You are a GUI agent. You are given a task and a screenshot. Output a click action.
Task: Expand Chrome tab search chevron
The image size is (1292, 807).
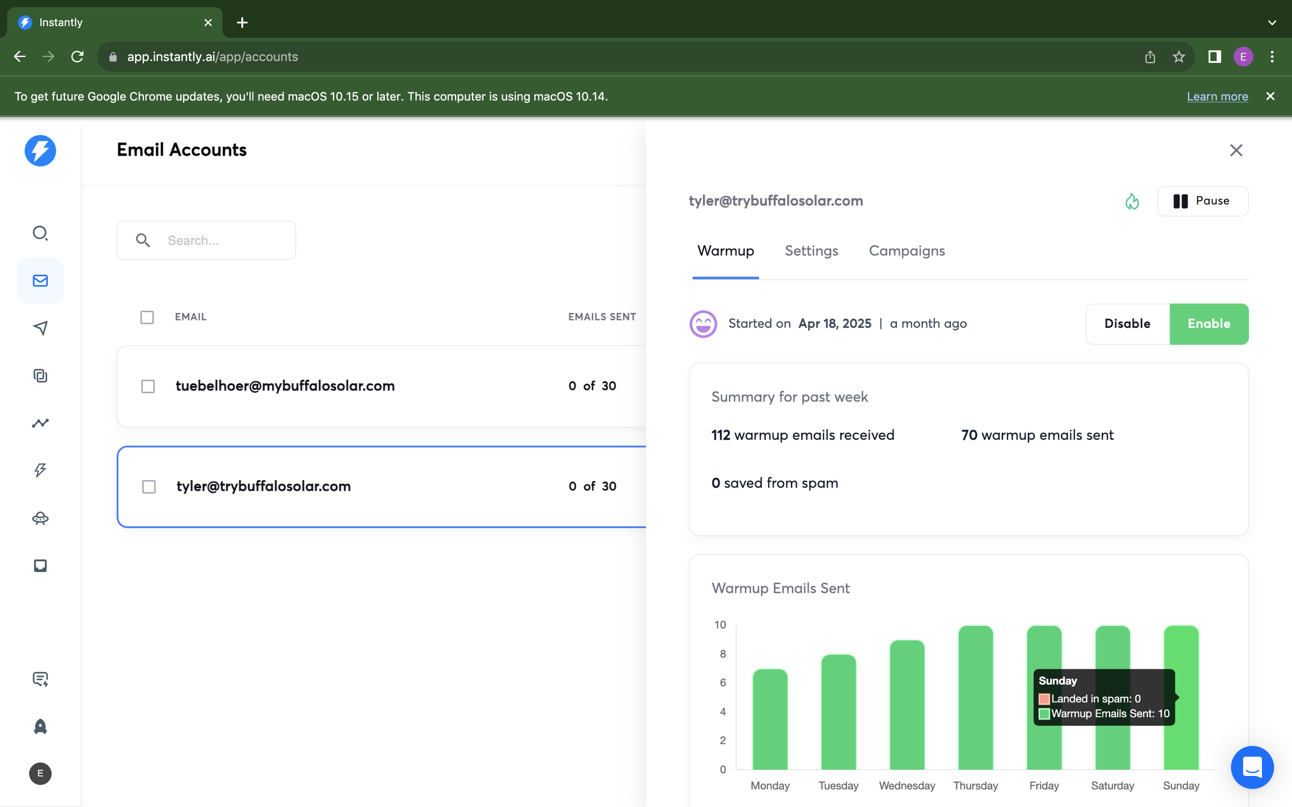(1272, 22)
